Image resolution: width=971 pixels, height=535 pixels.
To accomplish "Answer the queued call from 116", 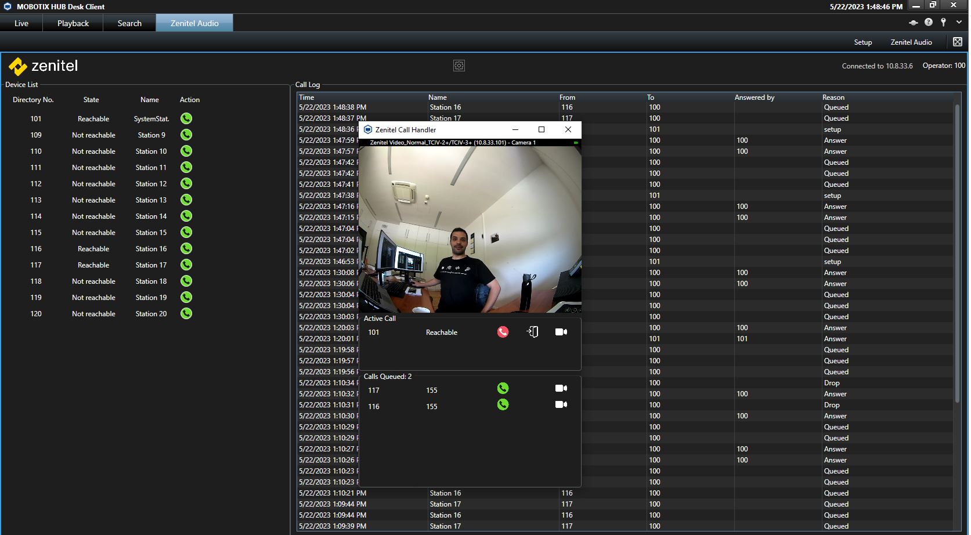I will tap(503, 404).
